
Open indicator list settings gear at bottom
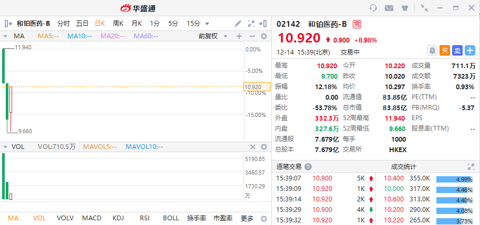click(x=264, y=218)
